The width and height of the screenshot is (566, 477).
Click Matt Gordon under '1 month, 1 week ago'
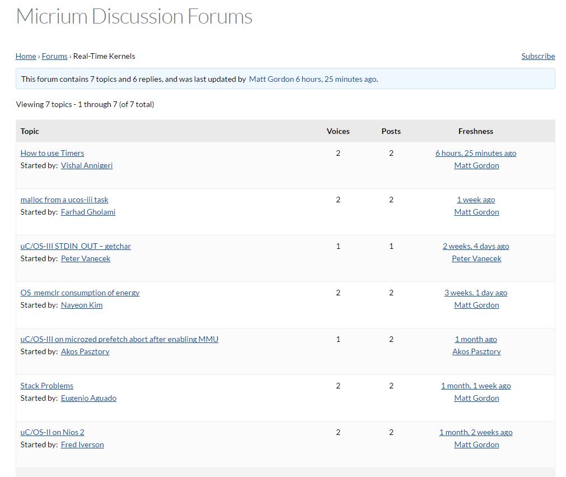476,398
